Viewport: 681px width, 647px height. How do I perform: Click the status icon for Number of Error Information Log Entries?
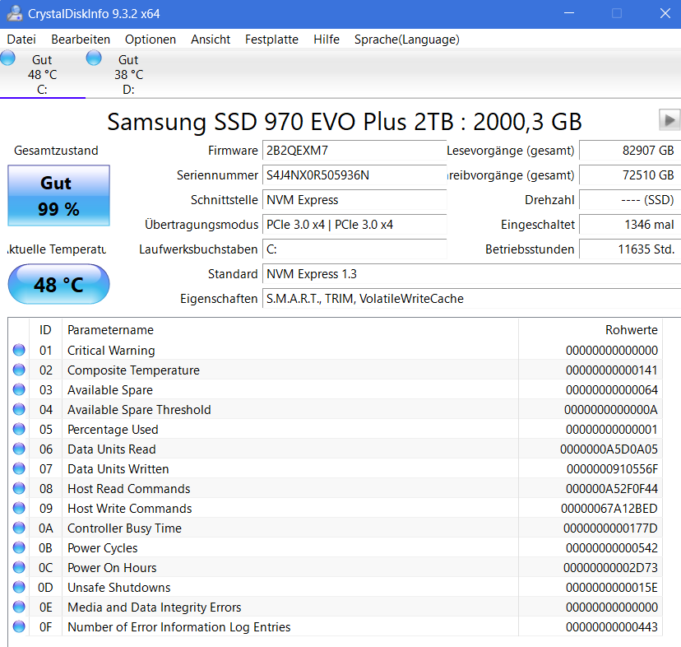(x=19, y=626)
